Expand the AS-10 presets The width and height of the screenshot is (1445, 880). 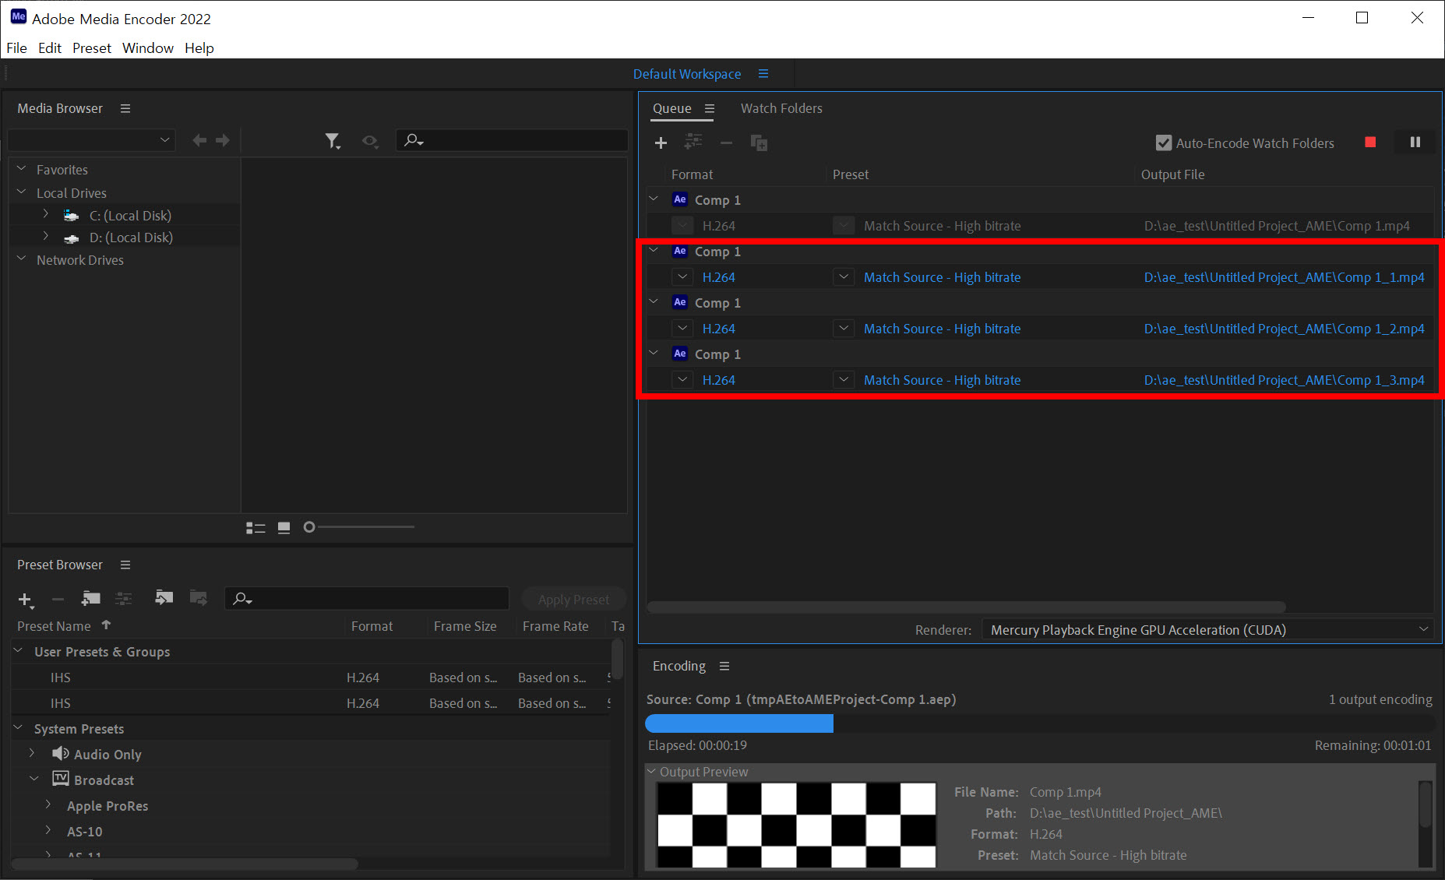(48, 830)
